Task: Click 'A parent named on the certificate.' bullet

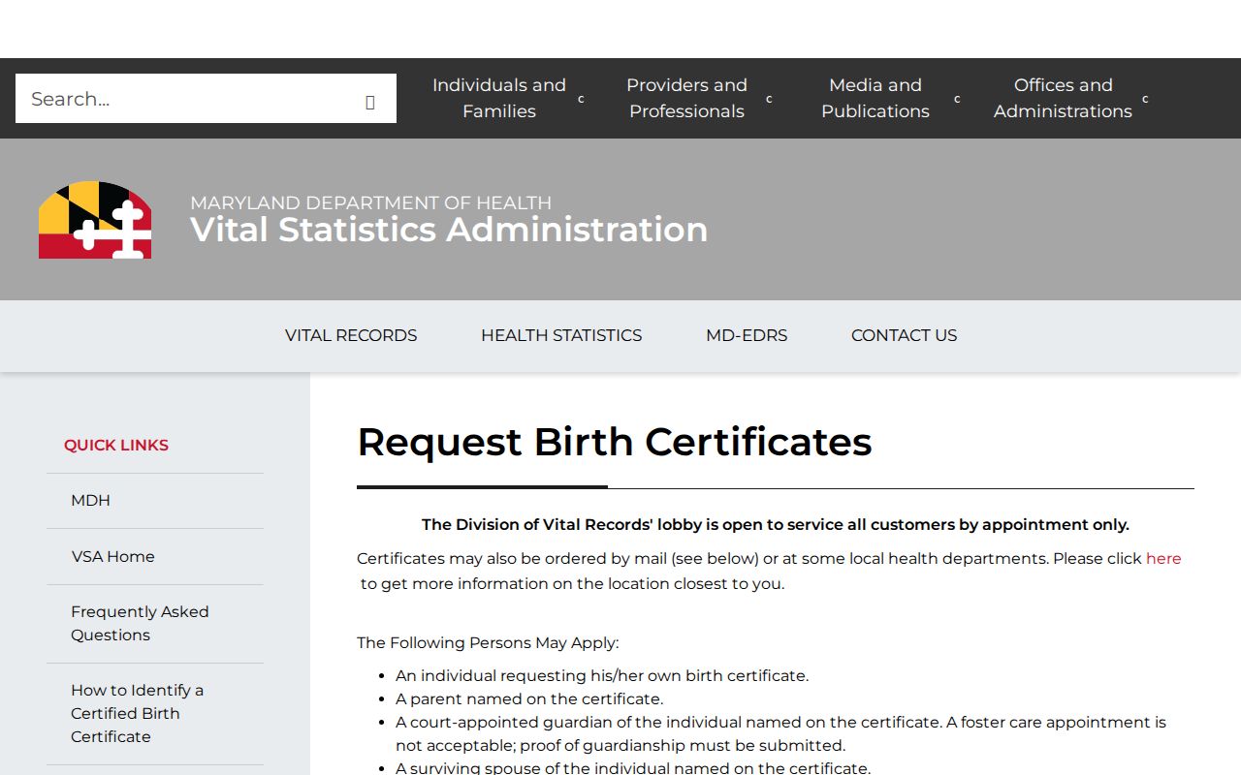Action: [529, 699]
